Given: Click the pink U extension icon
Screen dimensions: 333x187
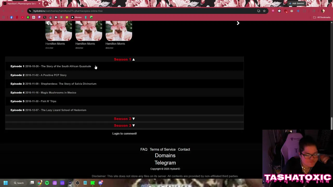Looking at the screenshot, I should [273, 11].
